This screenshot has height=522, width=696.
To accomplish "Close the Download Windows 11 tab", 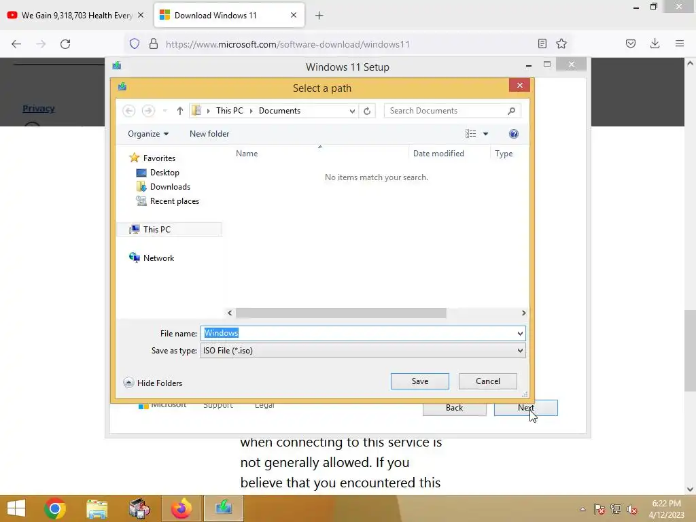I will point(294,15).
